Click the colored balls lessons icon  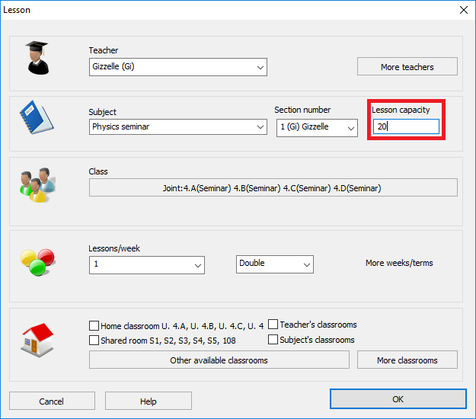pyautogui.click(x=37, y=261)
